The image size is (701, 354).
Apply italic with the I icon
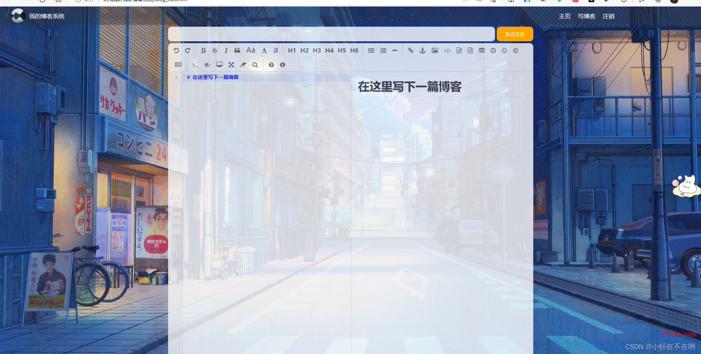226,50
